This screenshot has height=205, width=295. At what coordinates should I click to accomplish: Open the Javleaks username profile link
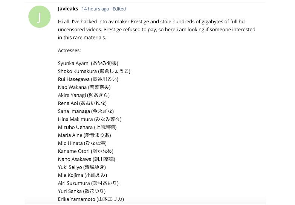point(68,9)
